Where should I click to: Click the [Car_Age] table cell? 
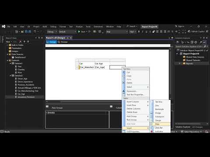(x=102, y=67)
